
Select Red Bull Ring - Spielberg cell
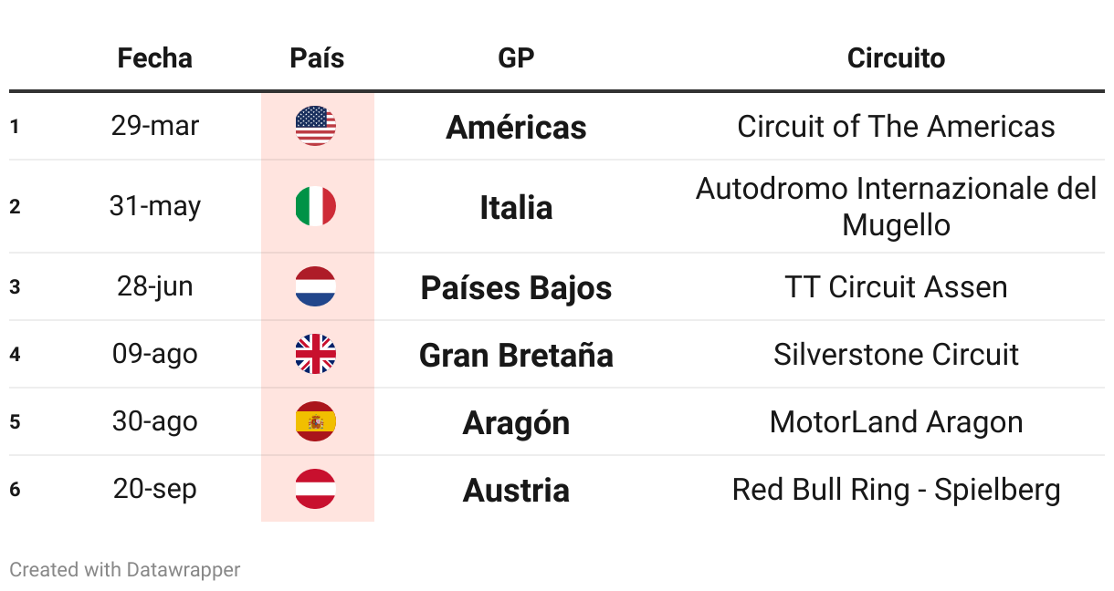tap(896, 490)
